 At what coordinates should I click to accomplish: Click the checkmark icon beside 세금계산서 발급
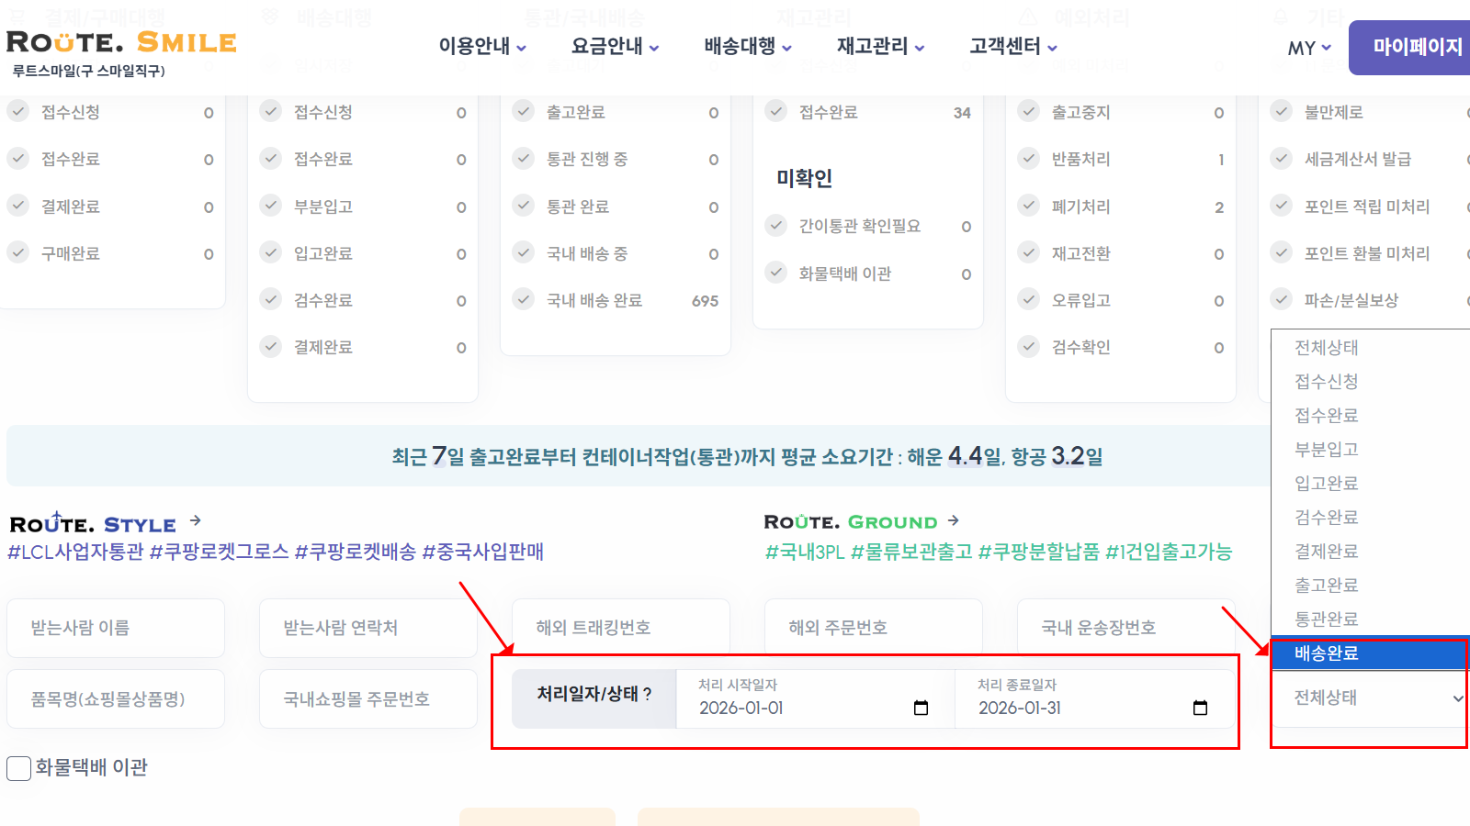(1281, 158)
